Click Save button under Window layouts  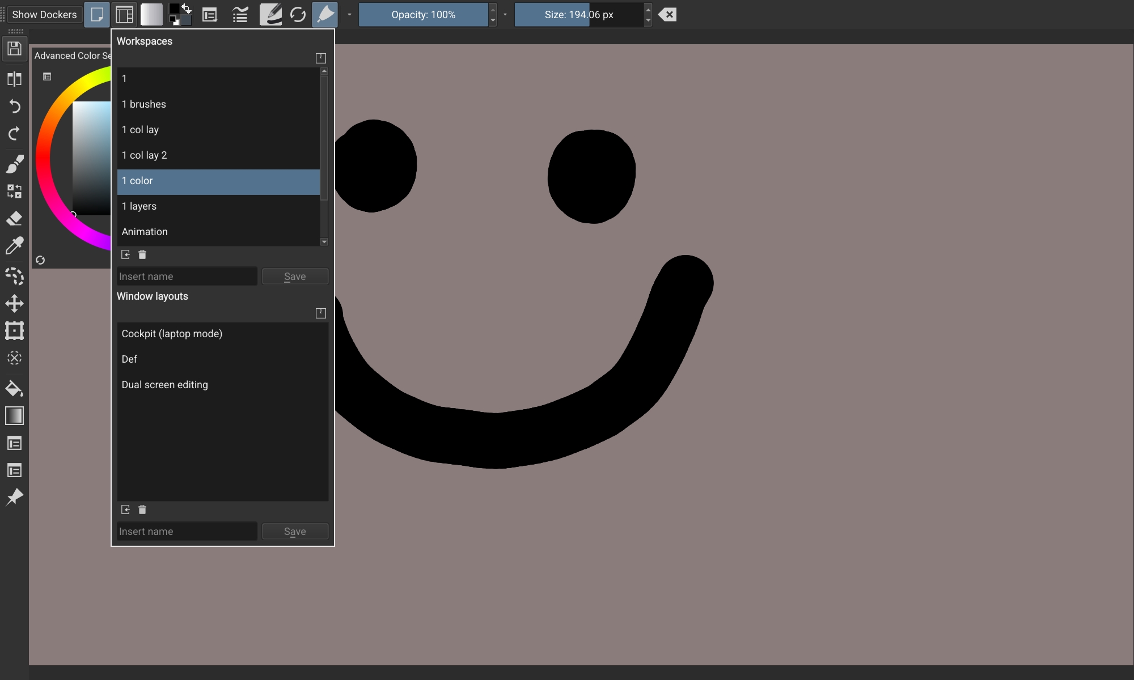click(x=295, y=532)
